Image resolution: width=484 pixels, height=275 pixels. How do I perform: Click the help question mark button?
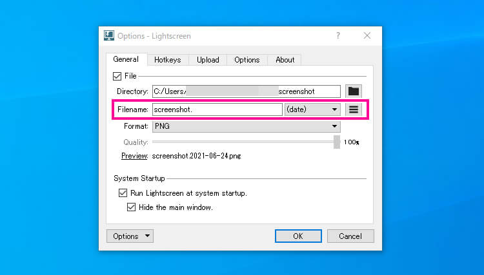[x=338, y=36]
